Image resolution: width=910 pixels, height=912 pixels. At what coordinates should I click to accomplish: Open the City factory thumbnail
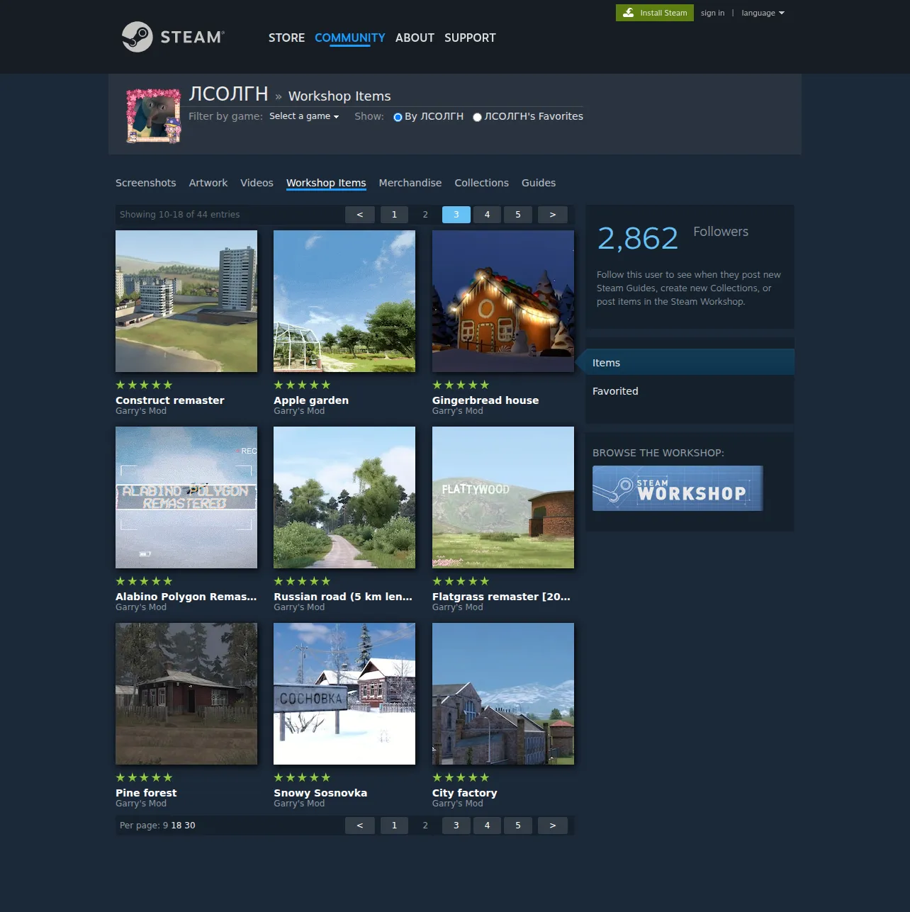pos(503,694)
